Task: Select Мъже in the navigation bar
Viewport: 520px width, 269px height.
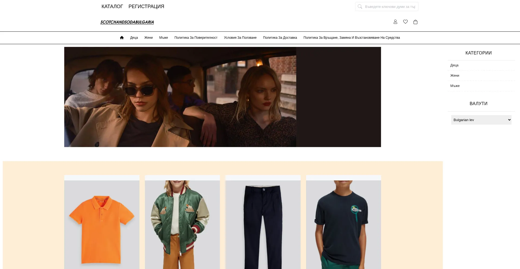Action: [163, 38]
